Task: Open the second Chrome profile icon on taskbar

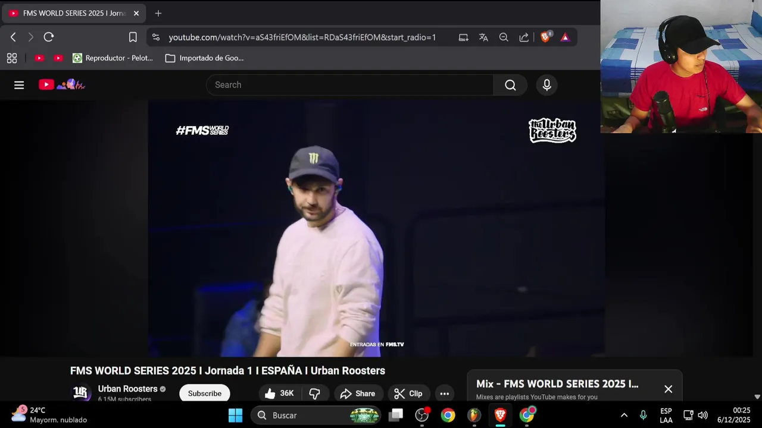Action: (x=527, y=415)
